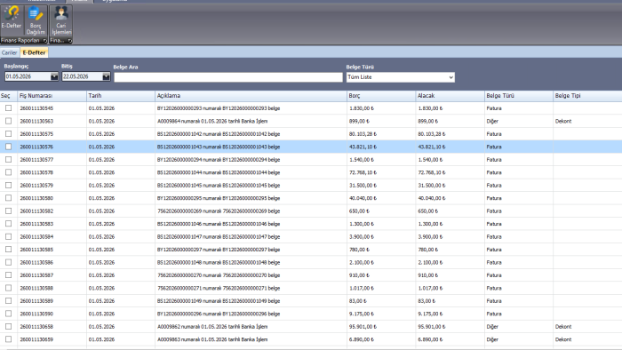Check the box for row 260011130582
Image resolution: width=622 pixels, height=350 pixels.
(8, 211)
